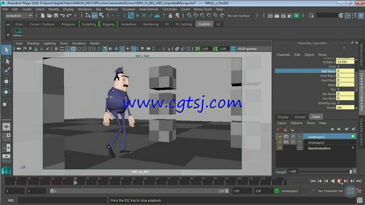Step back one frame
The width and height of the screenshot is (365, 205).
[320, 181]
